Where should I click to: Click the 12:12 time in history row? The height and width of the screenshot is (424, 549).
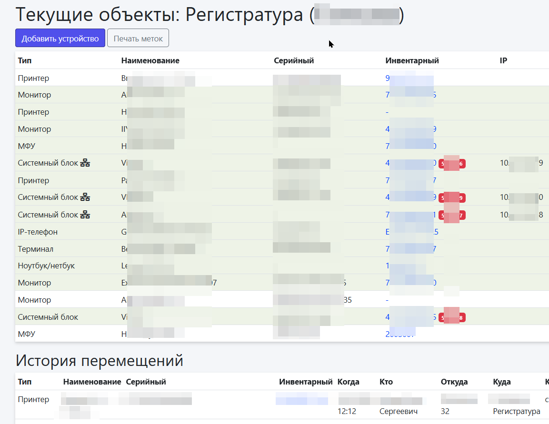tap(347, 412)
